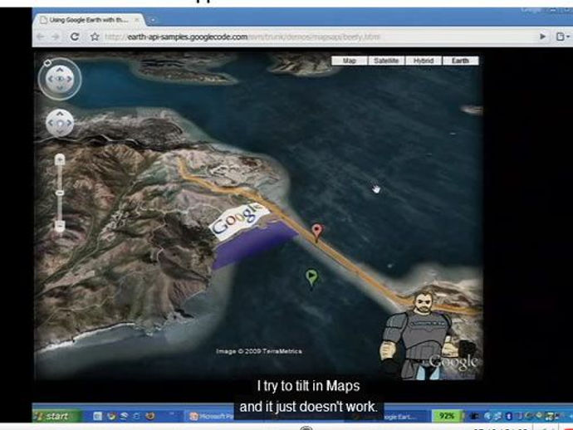Switch to the Map view type
Viewport: 573px width, 430px height.
click(x=350, y=61)
